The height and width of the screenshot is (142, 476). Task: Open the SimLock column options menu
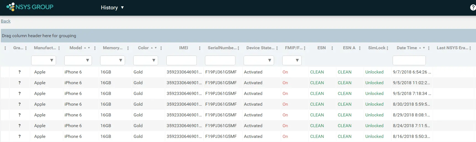(387, 48)
